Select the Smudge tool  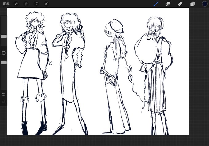[168, 4]
